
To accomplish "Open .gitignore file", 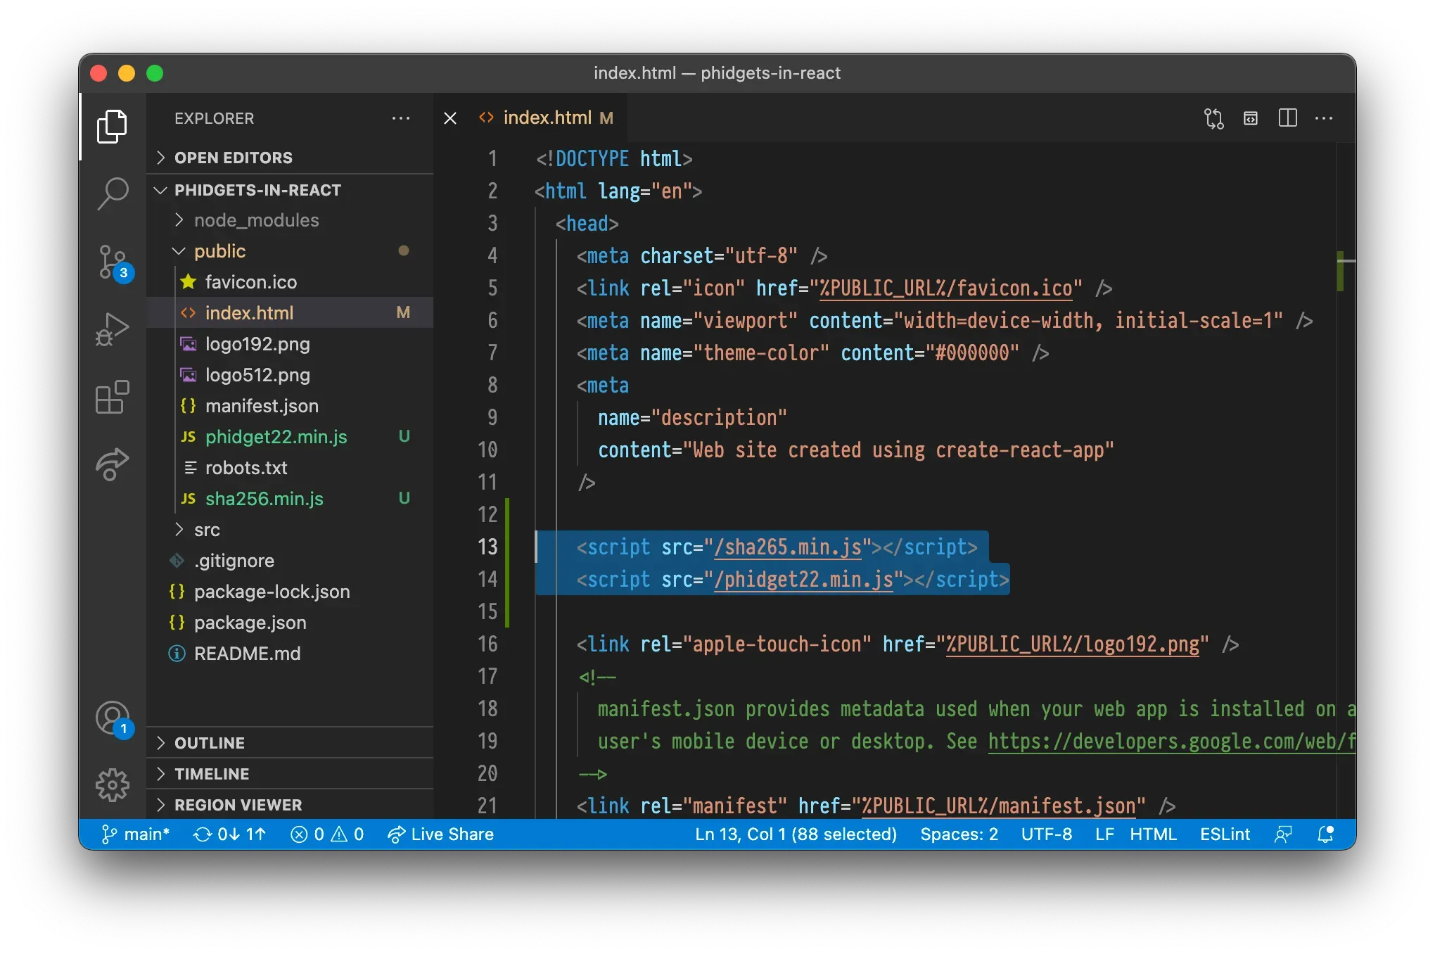I will tap(290, 561).
